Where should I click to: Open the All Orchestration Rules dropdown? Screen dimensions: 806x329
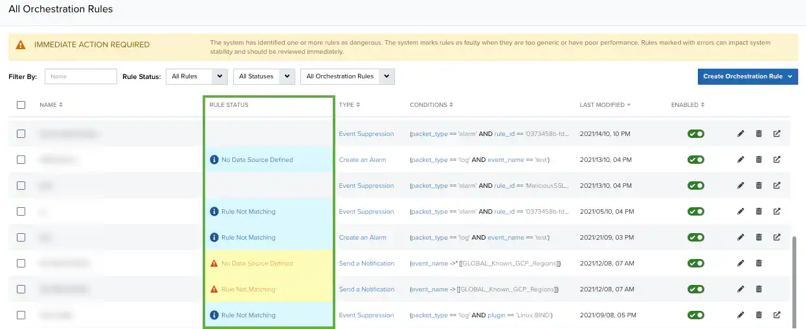click(348, 76)
